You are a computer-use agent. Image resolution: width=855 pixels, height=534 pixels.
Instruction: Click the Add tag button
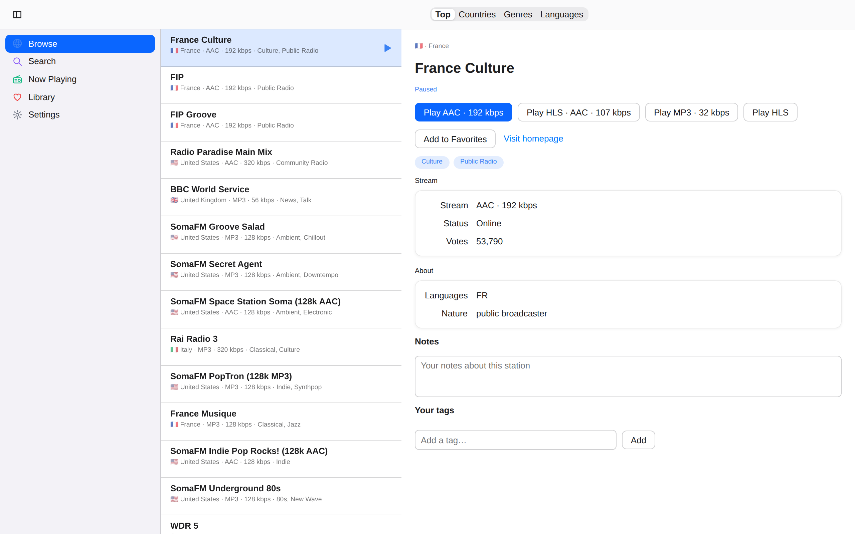[x=639, y=440]
